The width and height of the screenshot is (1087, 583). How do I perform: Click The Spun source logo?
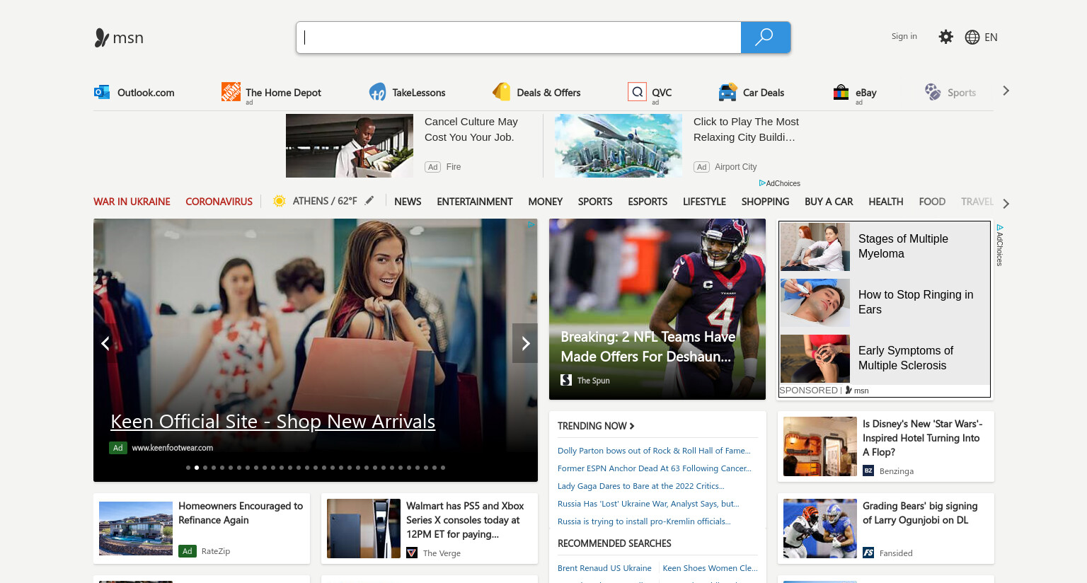(x=566, y=380)
